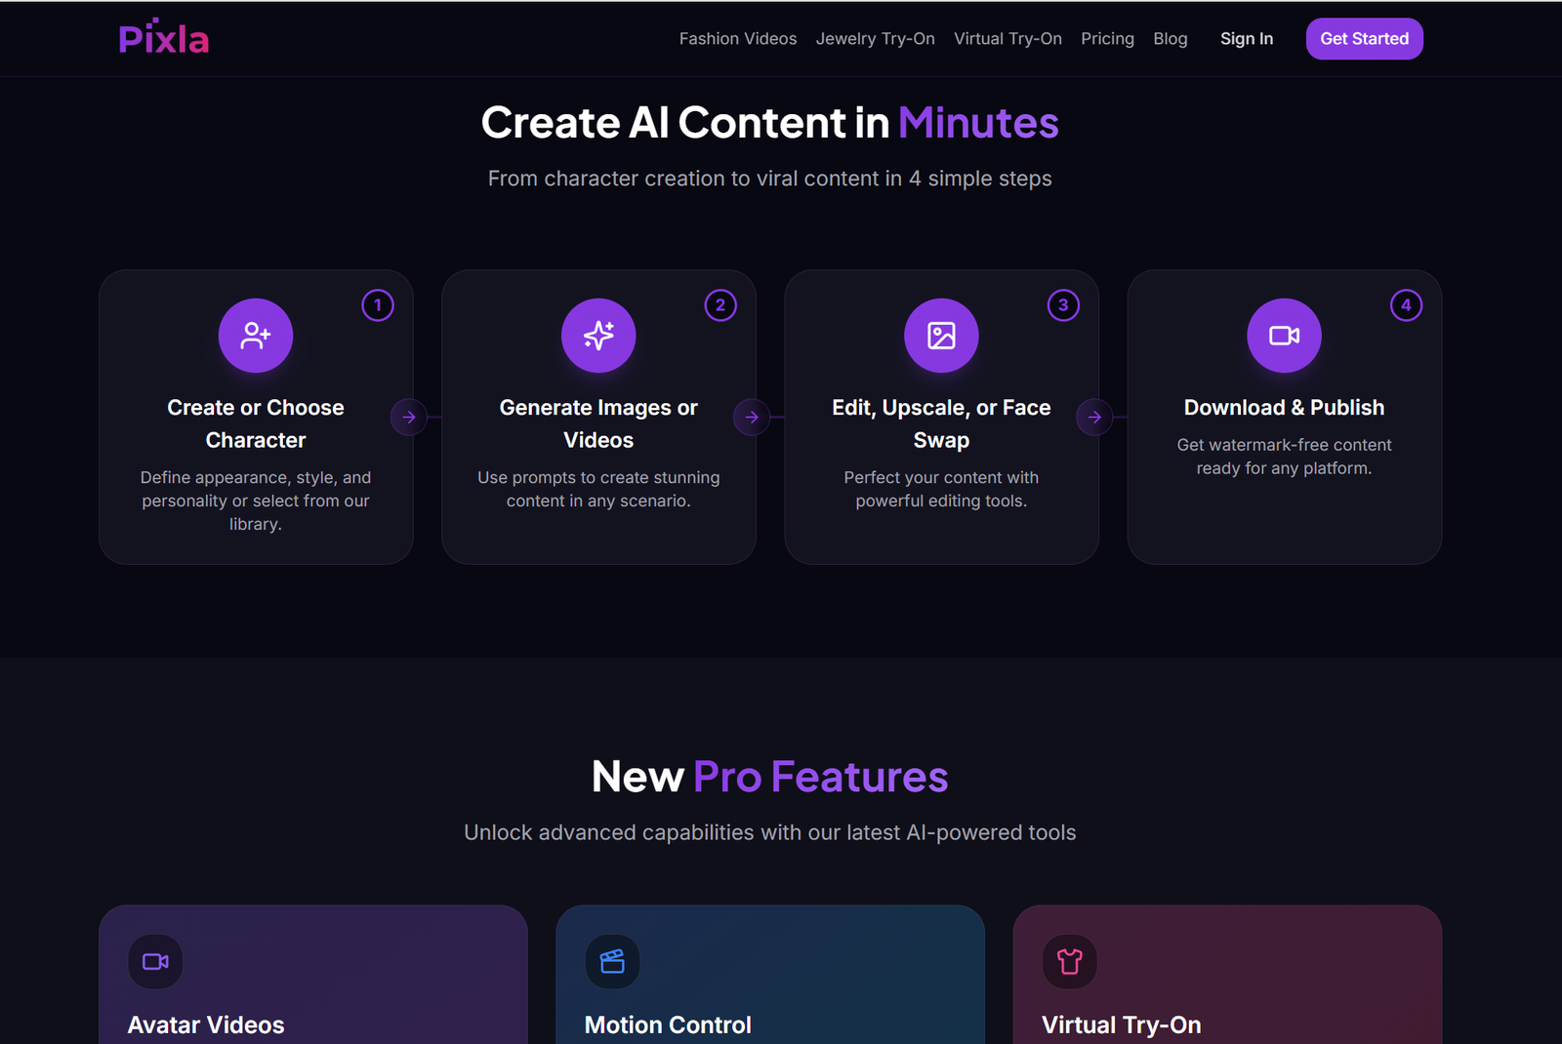Click the add-user icon on Create Character card
The image size is (1562, 1044).
[x=256, y=336]
